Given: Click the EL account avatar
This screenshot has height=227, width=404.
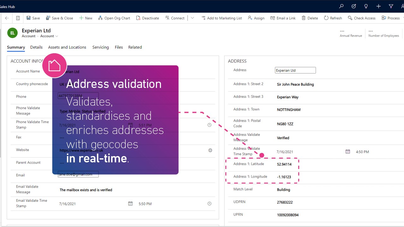Looking at the screenshot, I should tap(12, 33).
